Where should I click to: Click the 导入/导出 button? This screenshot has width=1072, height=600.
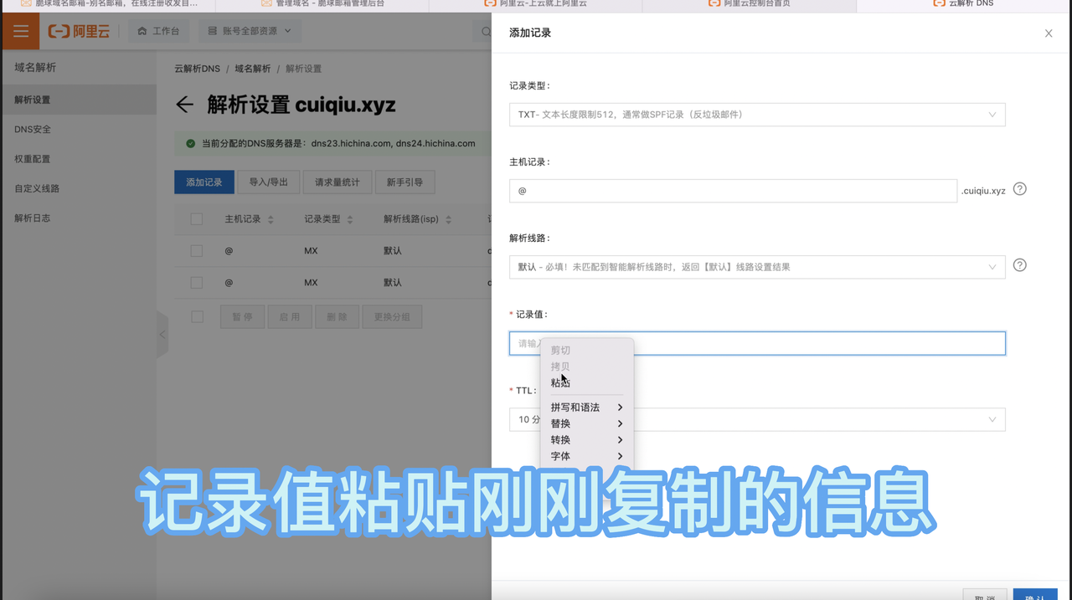pos(269,182)
